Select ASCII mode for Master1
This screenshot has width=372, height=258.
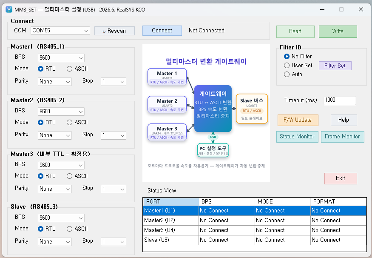tap(77, 69)
